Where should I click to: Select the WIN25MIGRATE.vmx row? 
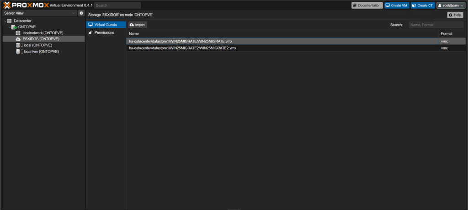click(296, 41)
